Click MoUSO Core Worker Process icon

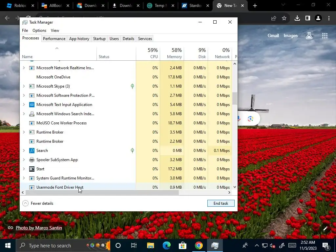32,123
